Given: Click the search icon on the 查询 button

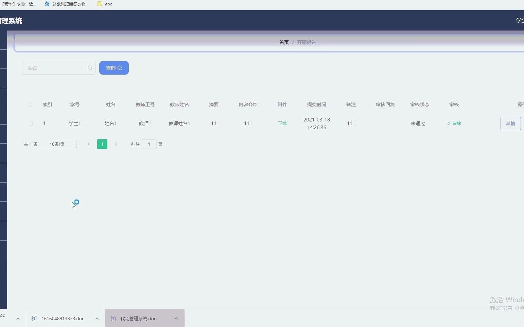Looking at the screenshot, I should [x=120, y=68].
